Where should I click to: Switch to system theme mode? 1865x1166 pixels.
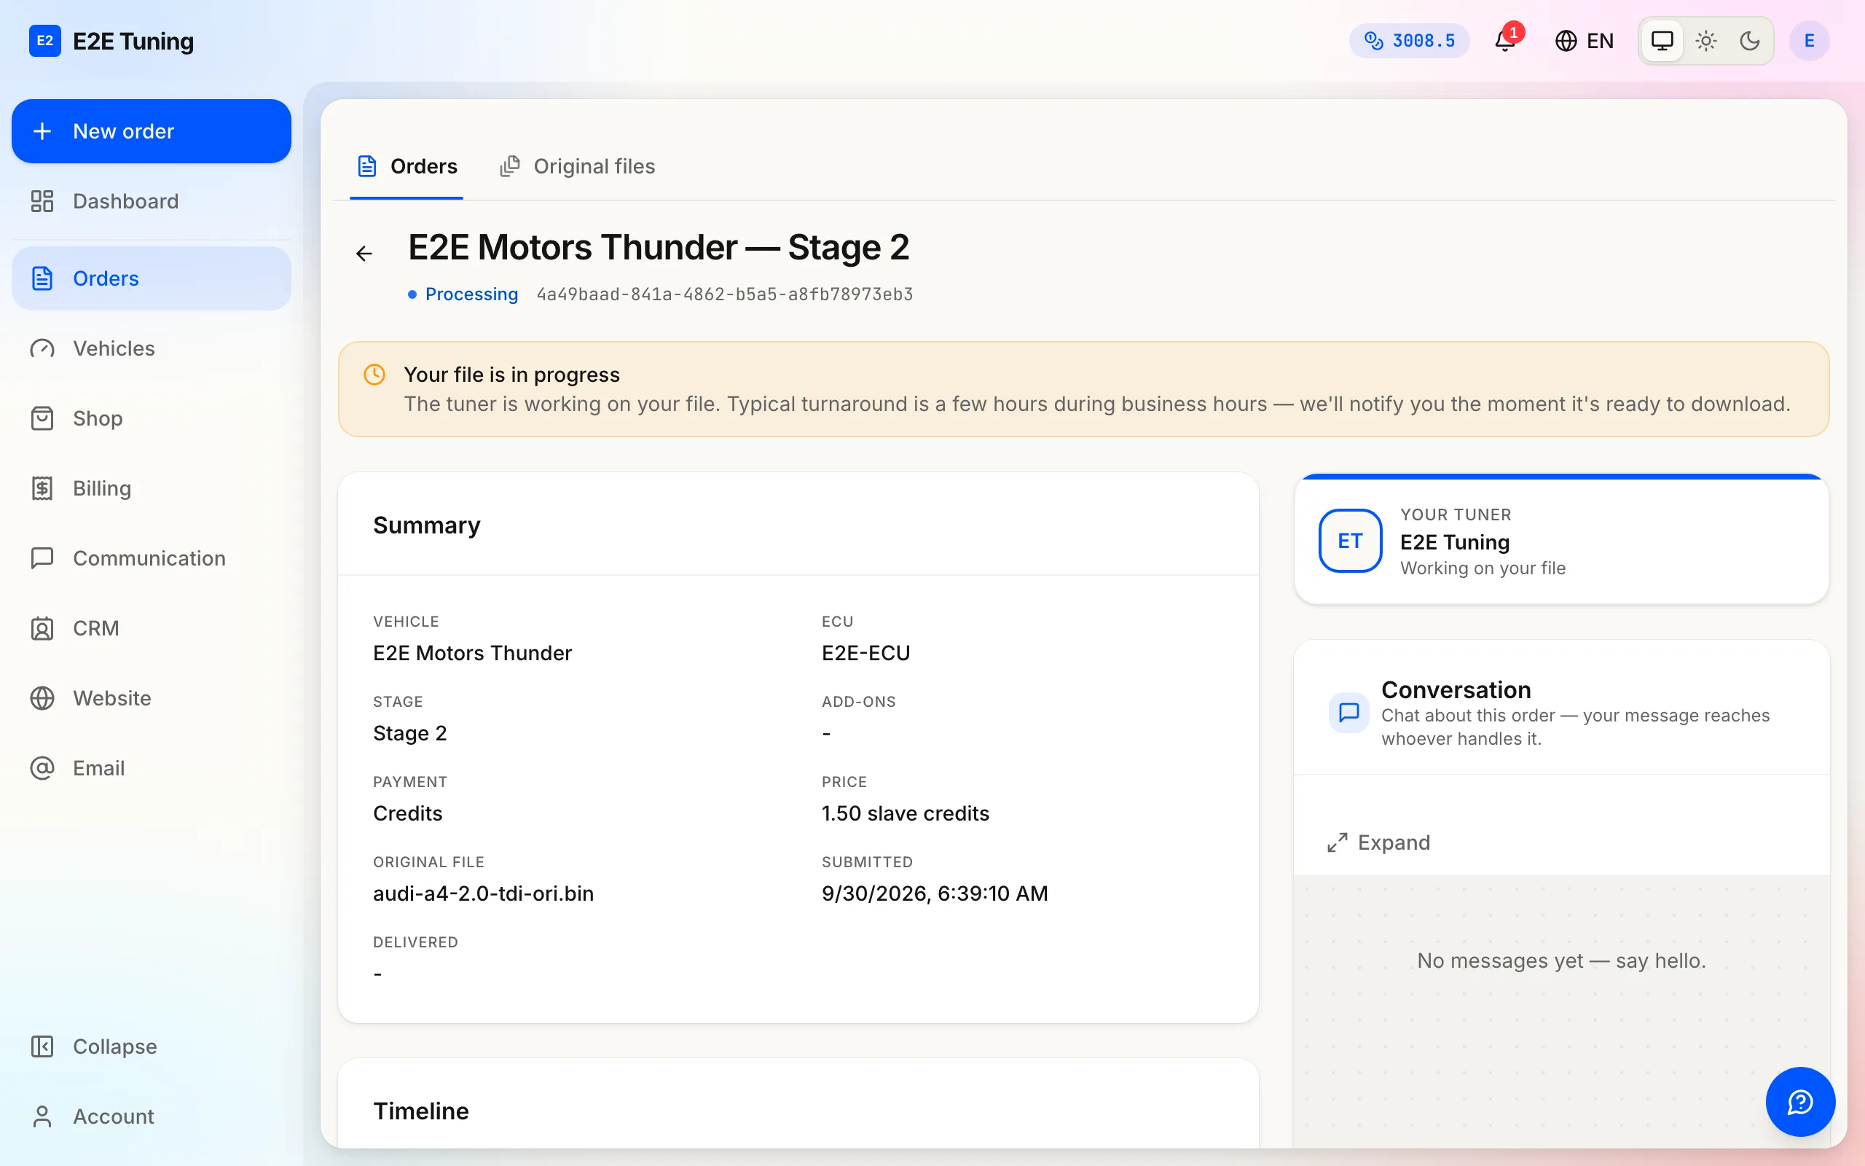[1662, 41]
